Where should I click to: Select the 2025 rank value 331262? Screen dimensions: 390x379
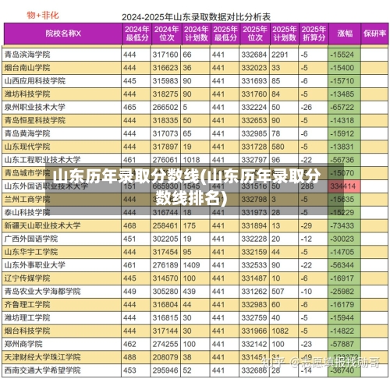254,292
